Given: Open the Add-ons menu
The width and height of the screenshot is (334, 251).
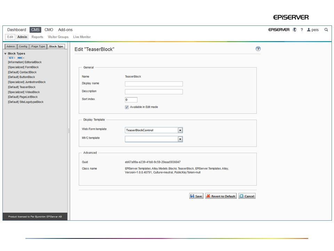Looking at the screenshot, I should (65, 30).
